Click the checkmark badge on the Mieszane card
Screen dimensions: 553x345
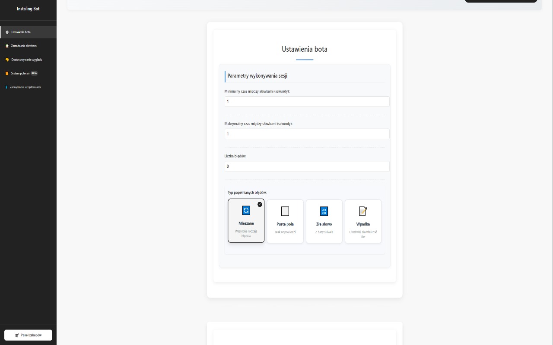pos(260,204)
